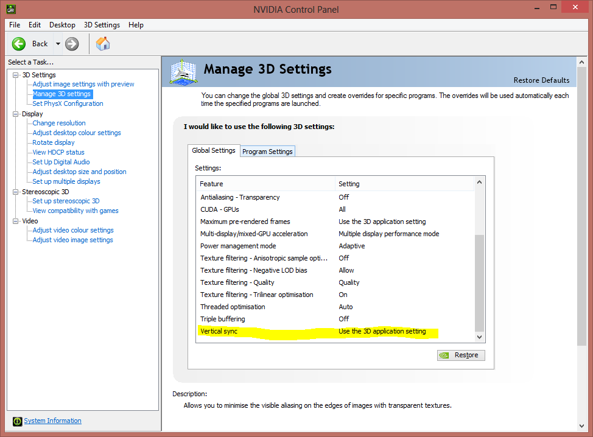
Task: Open Set Up Digital Audio
Action: pos(61,162)
